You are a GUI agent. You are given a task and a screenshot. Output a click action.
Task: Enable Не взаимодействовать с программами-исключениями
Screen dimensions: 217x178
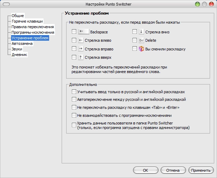74,115
